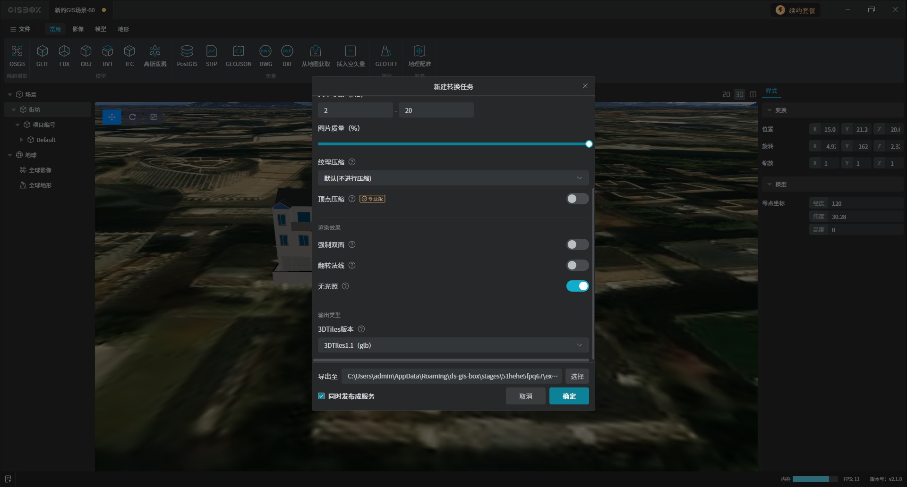Click the help icon beside 纹理压缩
This screenshot has width=907, height=487.
pos(352,162)
